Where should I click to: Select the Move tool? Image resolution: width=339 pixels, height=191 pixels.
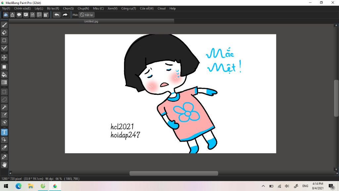[4, 57]
